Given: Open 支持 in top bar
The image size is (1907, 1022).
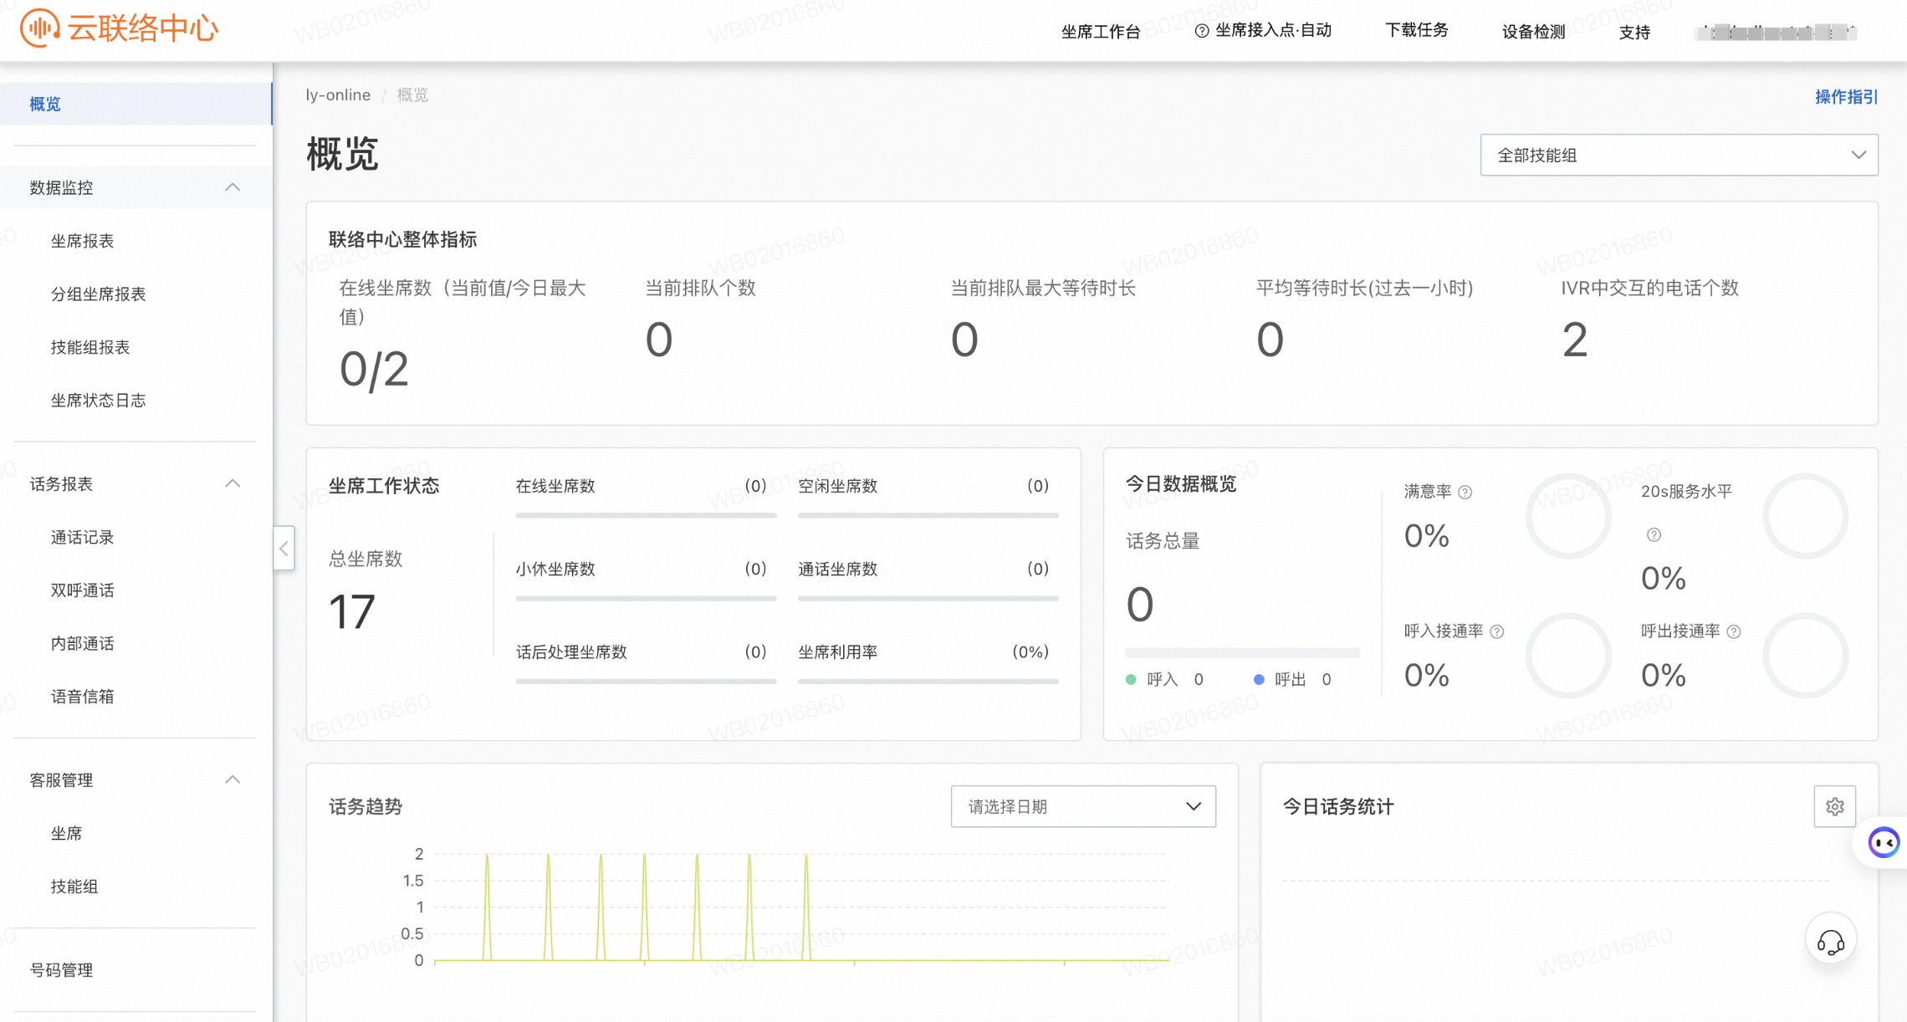Looking at the screenshot, I should point(1634,33).
